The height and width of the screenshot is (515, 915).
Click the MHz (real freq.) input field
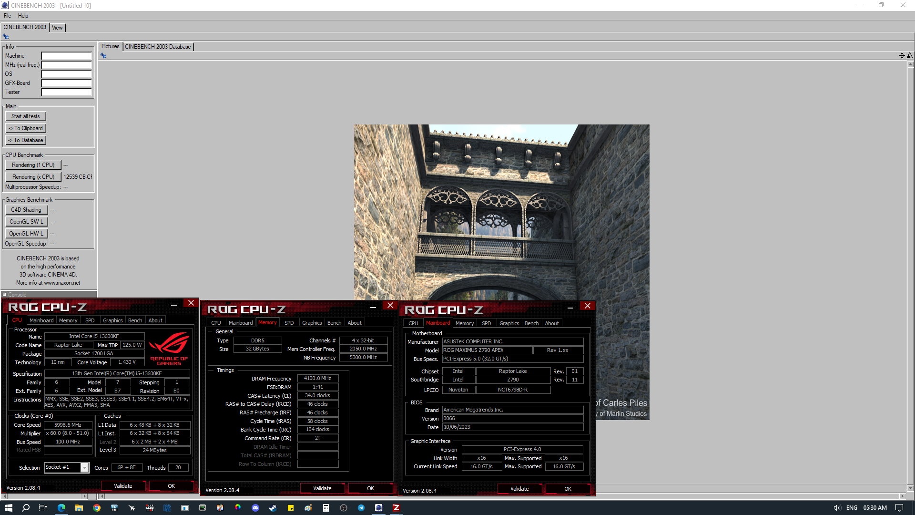(x=67, y=65)
